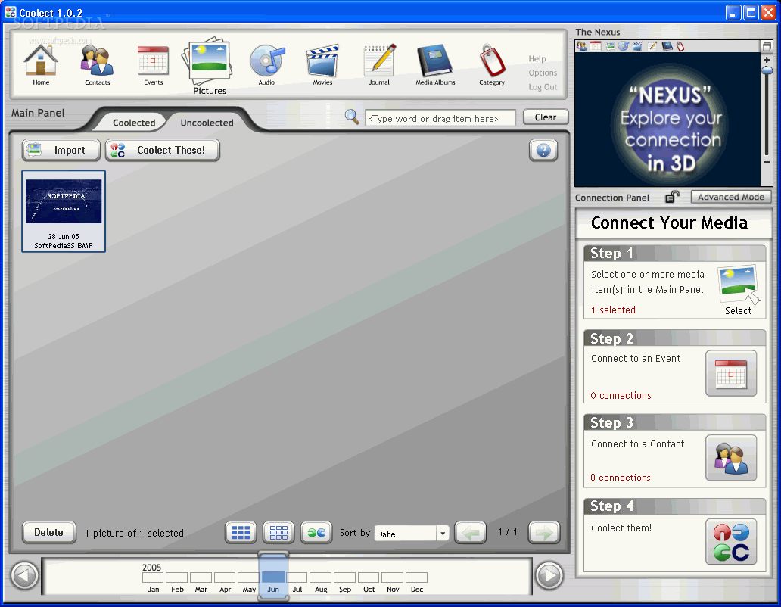Switch to the Coolected tab
The height and width of the screenshot is (607, 781).
coord(133,123)
